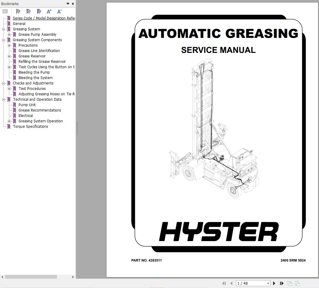Viewport: 319px width, 288px height.
Task: Open Grease Line Identification bookmark
Action: coord(39,51)
